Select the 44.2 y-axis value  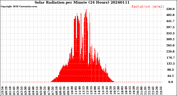coord(170,76)
